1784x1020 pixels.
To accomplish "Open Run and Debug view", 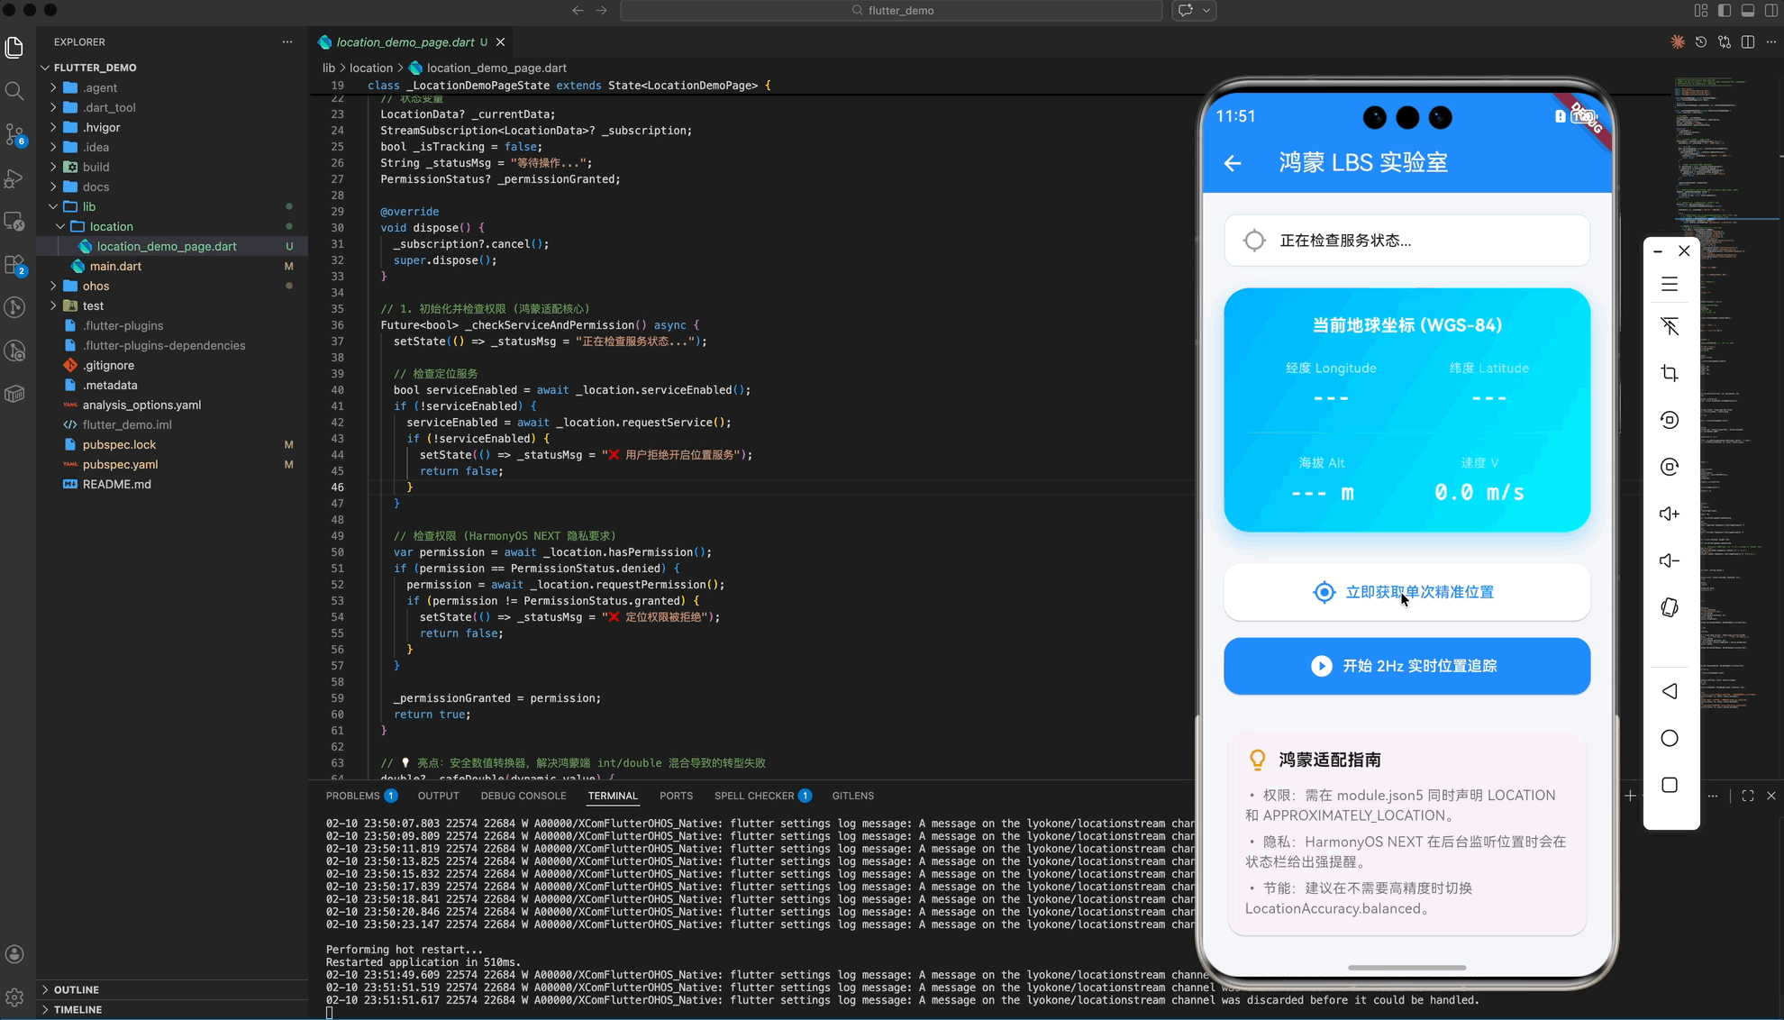I will (x=14, y=178).
